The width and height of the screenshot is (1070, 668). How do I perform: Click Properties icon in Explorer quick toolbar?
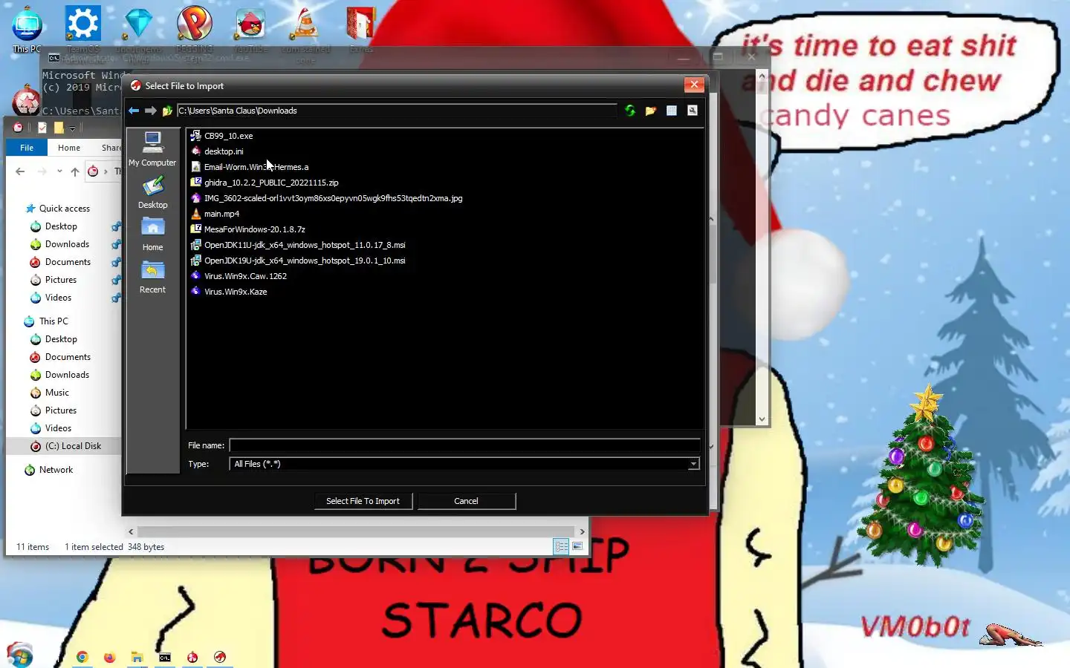(42, 128)
